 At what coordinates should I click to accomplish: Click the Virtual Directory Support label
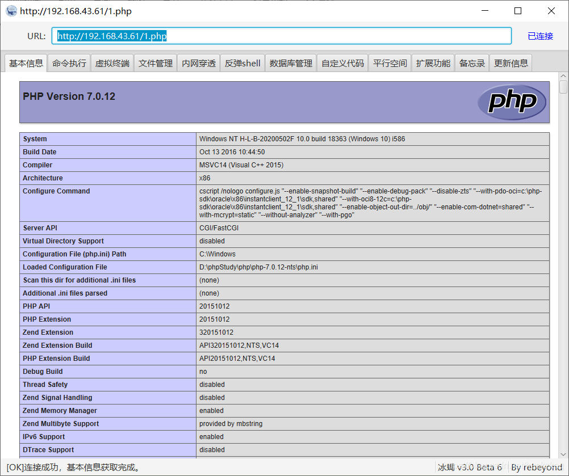pos(63,241)
